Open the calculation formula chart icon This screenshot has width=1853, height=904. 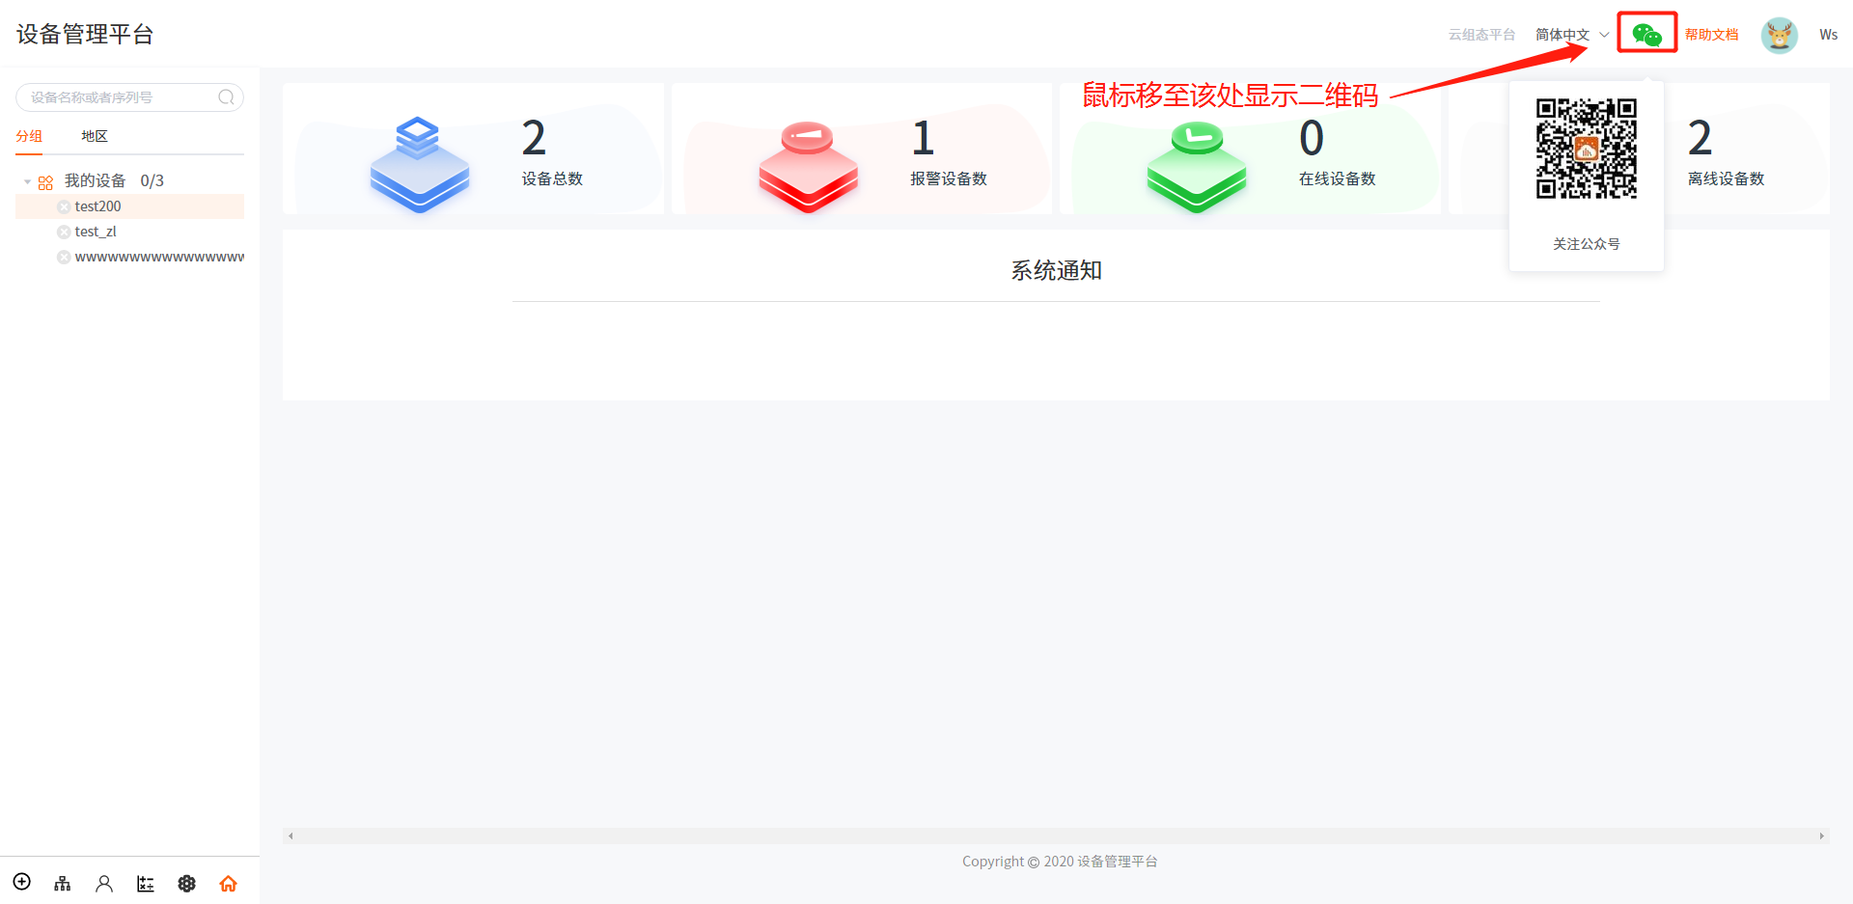tap(146, 884)
